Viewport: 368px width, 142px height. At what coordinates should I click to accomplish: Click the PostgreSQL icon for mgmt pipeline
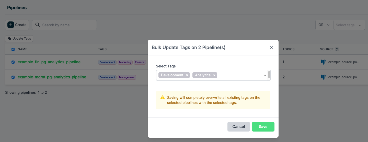pos(323,77)
